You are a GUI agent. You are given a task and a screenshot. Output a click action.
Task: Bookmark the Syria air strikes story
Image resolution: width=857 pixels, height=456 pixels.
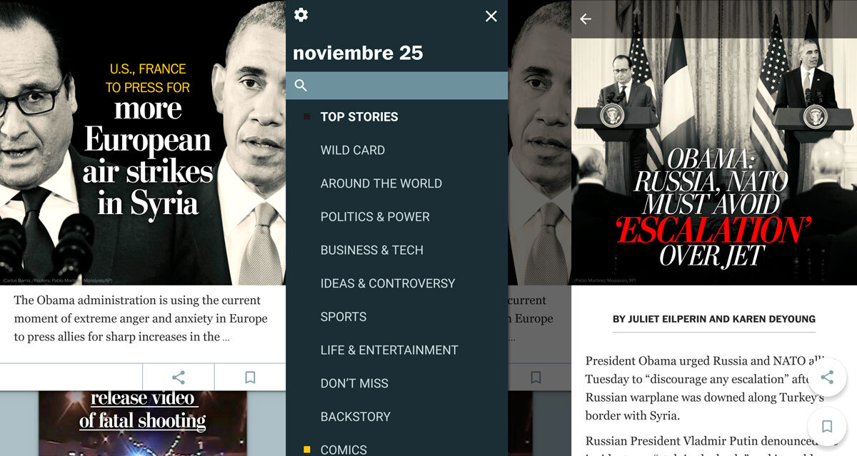(x=250, y=378)
